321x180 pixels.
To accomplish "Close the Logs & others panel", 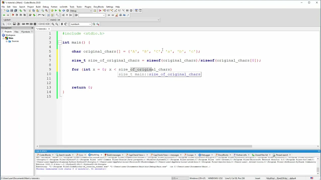I will click(319, 151).
